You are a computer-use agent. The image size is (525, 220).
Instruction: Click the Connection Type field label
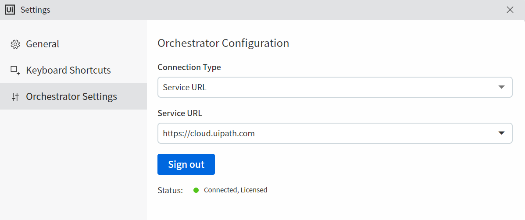point(189,67)
